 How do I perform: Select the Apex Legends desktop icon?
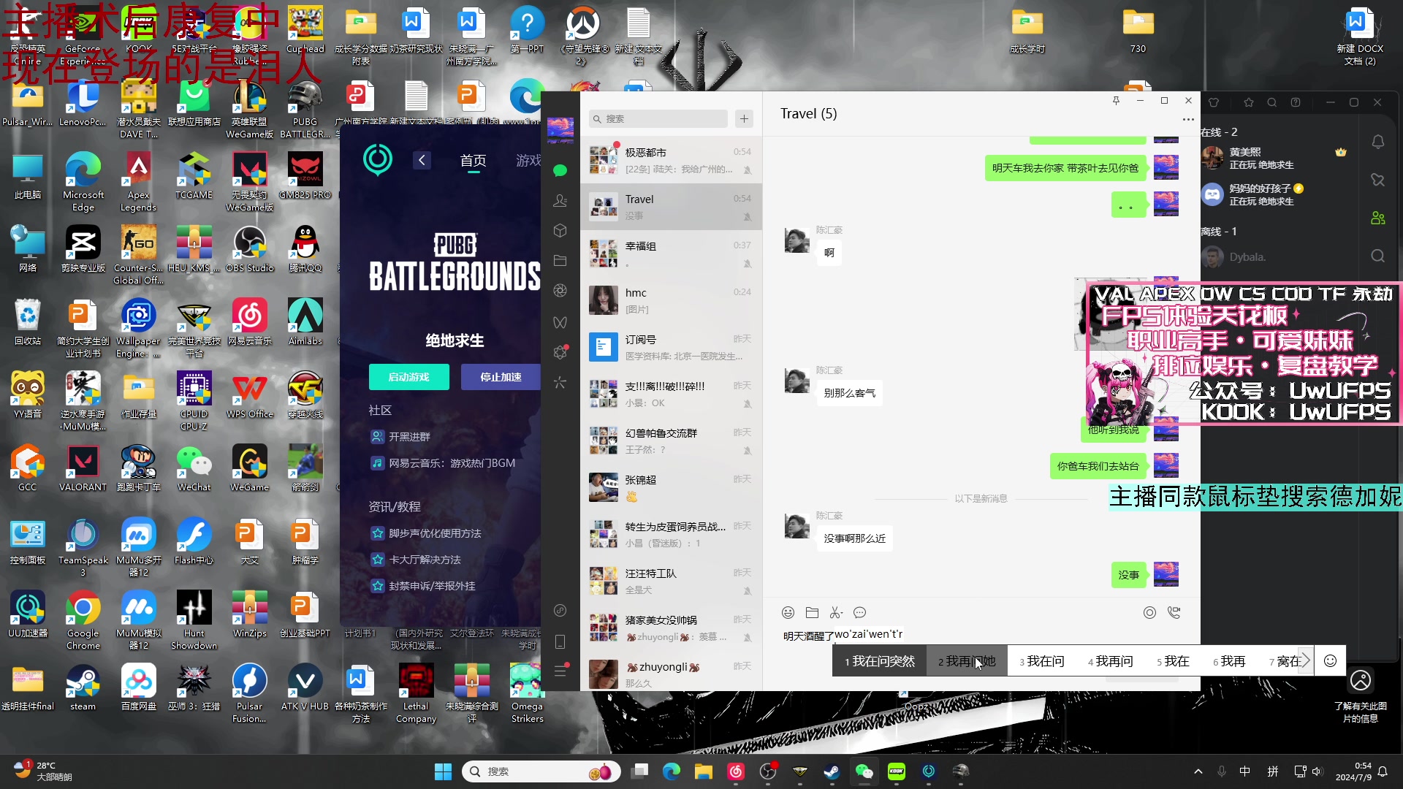pyautogui.click(x=138, y=183)
